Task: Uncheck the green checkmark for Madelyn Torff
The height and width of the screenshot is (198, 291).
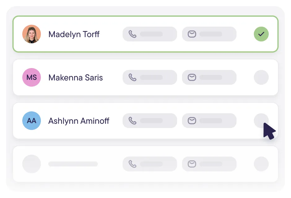Action: click(x=261, y=34)
